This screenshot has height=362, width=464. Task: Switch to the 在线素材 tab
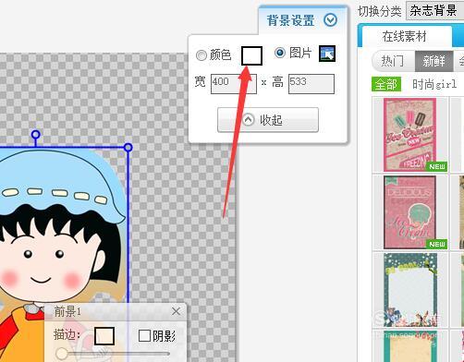click(x=405, y=37)
